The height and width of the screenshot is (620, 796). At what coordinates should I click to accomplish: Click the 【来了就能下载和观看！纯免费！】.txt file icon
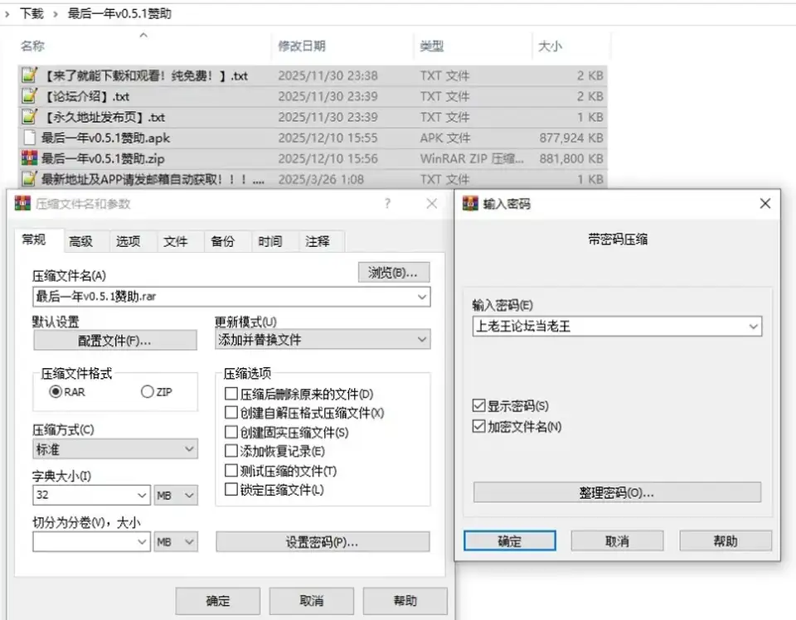click(x=30, y=75)
